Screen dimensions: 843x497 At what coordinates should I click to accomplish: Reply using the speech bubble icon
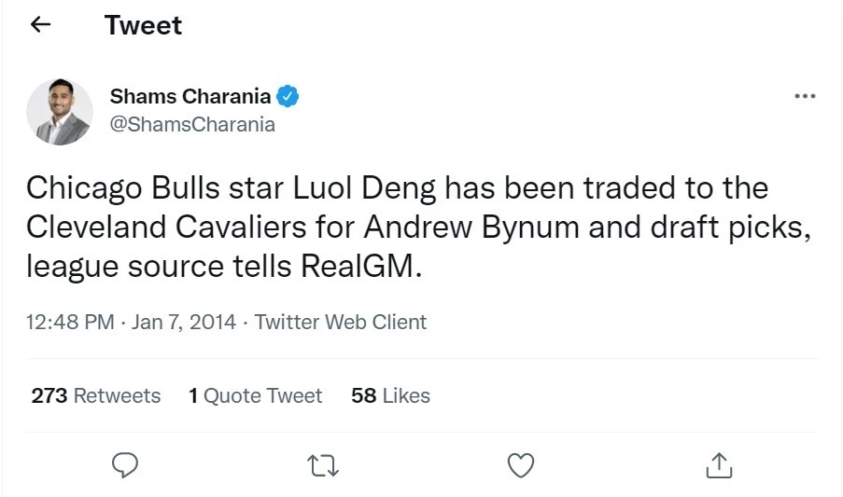pyautogui.click(x=125, y=464)
